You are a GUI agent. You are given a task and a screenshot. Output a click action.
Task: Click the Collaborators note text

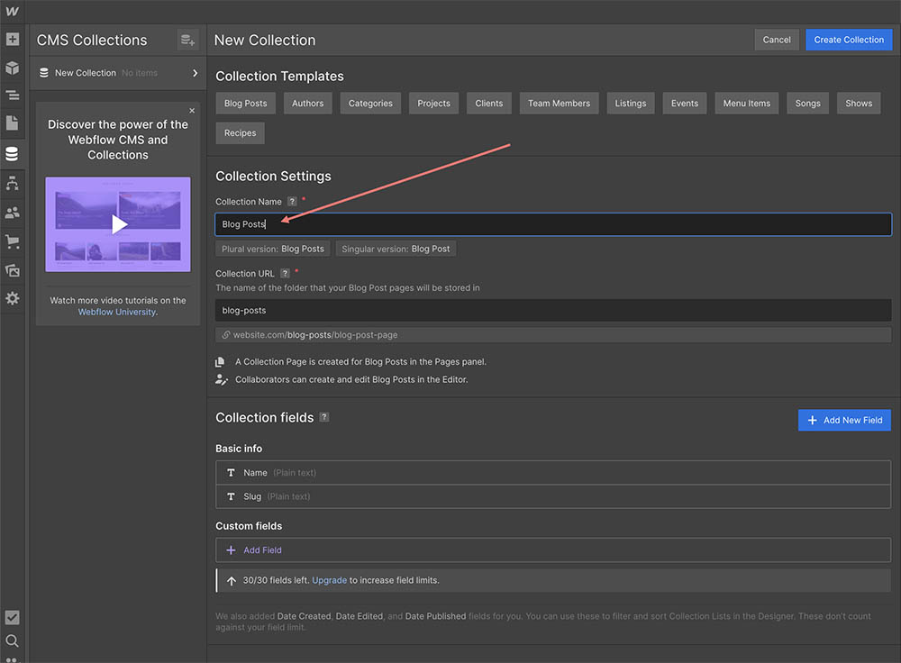351,380
